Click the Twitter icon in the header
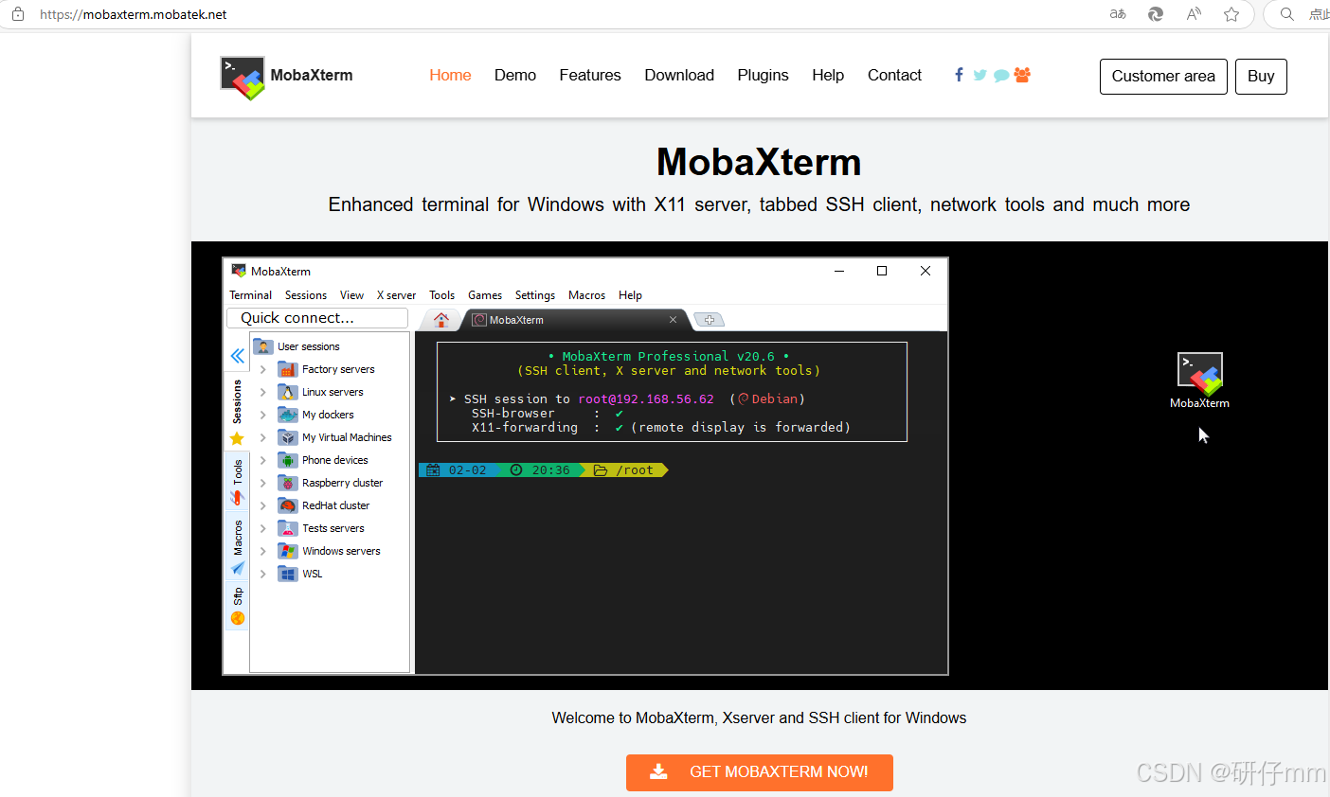Viewport: 1330px width, 797px height. (x=980, y=75)
